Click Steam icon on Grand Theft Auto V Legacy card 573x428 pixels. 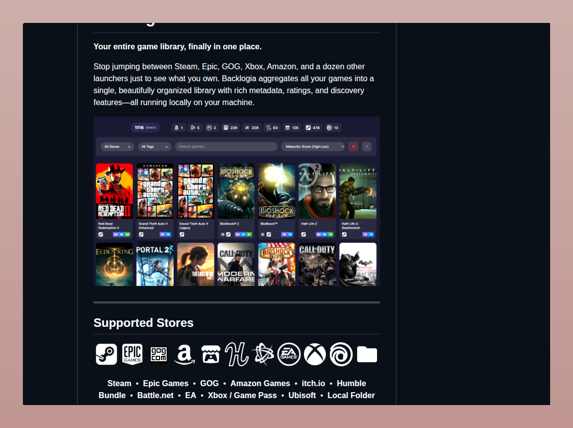(182, 234)
